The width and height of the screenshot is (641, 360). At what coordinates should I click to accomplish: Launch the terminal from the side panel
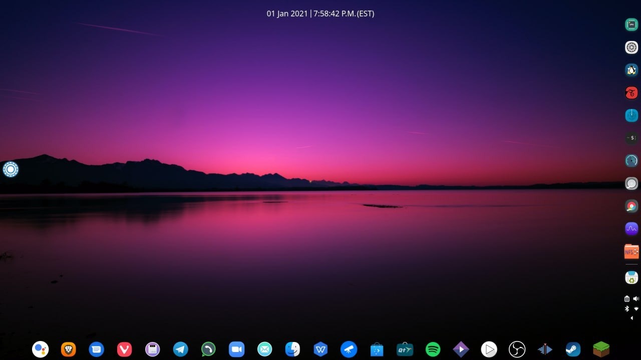[631, 138]
